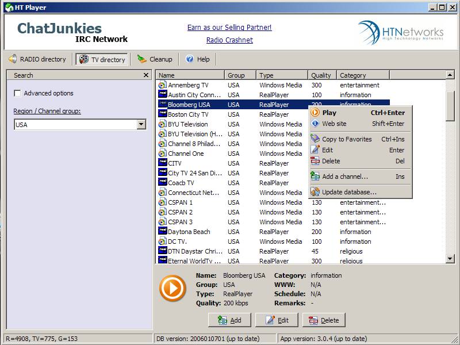Click the USA combo box field

tap(80, 124)
